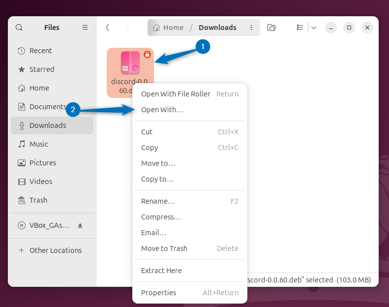This screenshot has height=307, width=389.
Task: Minimize the Files window
Action: [330, 27]
